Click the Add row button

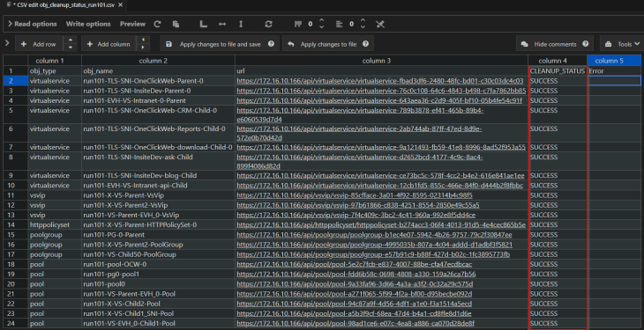[40, 44]
